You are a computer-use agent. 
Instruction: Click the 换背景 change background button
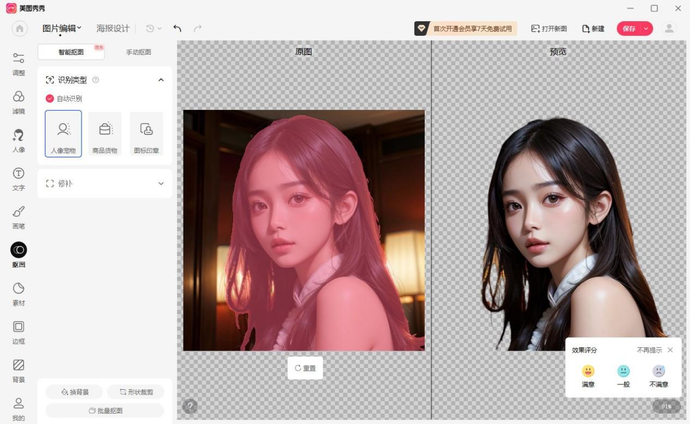(x=74, y=392)
